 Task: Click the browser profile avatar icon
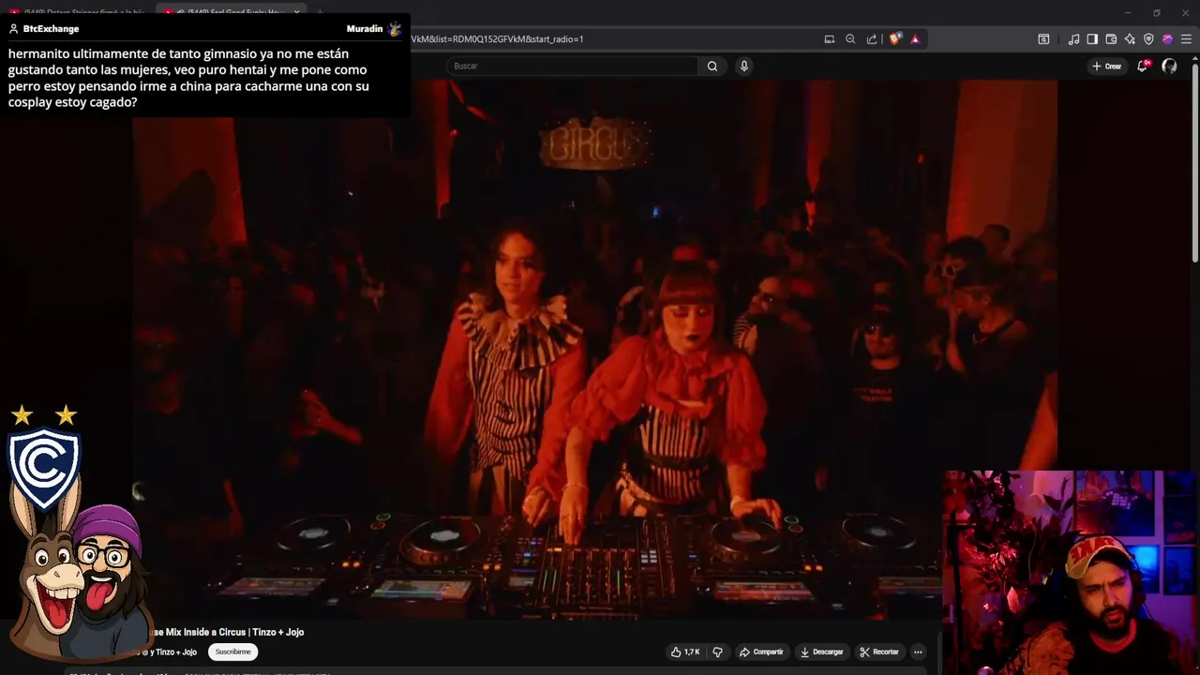1167,39
